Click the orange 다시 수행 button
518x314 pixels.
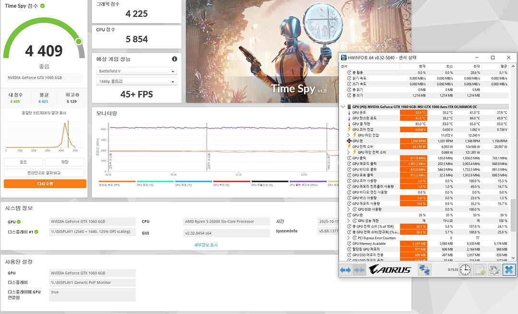click(x=45, y=184)
